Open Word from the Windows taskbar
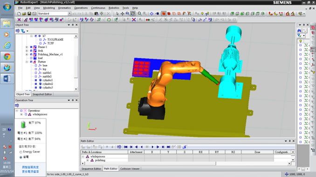 (x=7, y=79)
